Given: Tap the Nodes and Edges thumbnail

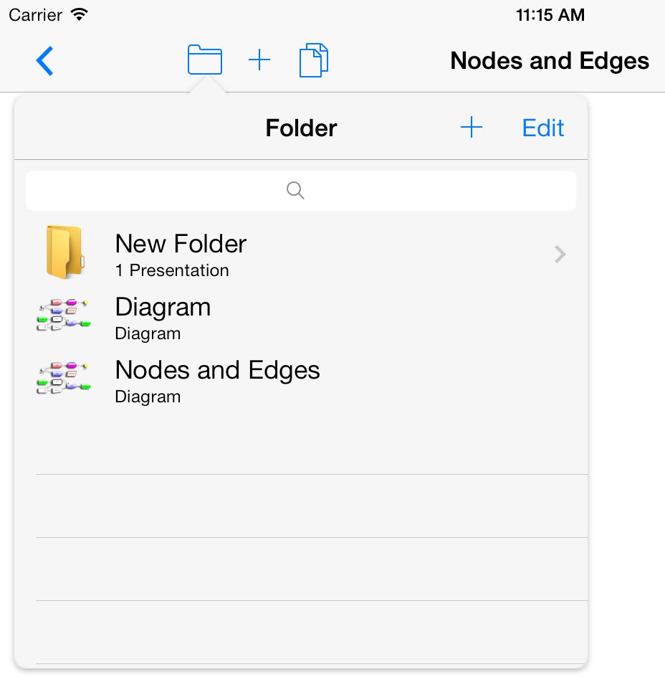Looking at the screenshot, I should point(64,379).
